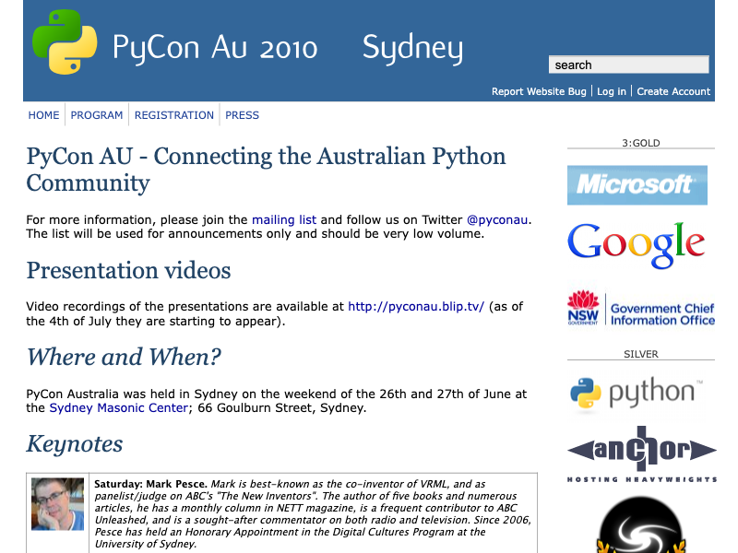This screenshot has height=553, width=738.
Task: Open the NSW Government Chief Information Office logo
Action: 641,309
